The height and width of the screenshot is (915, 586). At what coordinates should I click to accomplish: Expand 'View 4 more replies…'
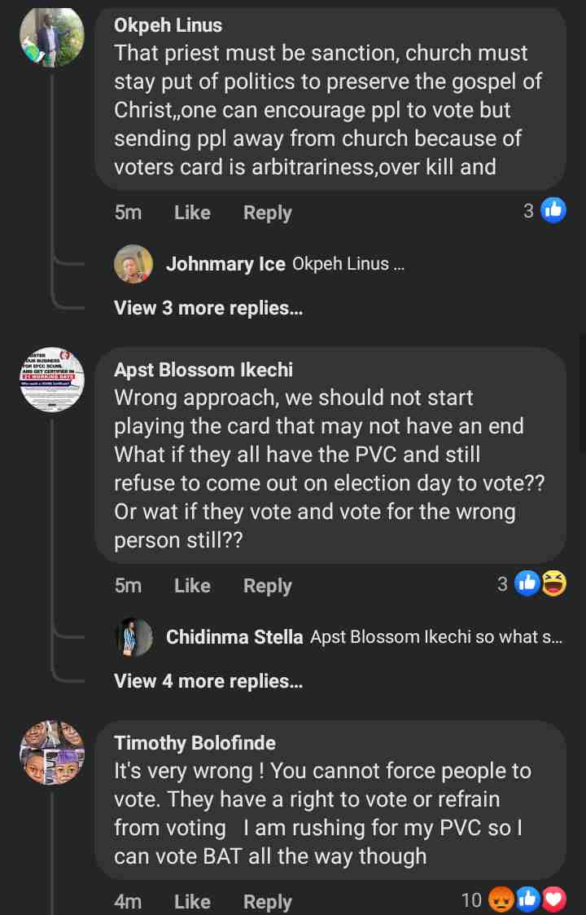(x=208, y=681)
